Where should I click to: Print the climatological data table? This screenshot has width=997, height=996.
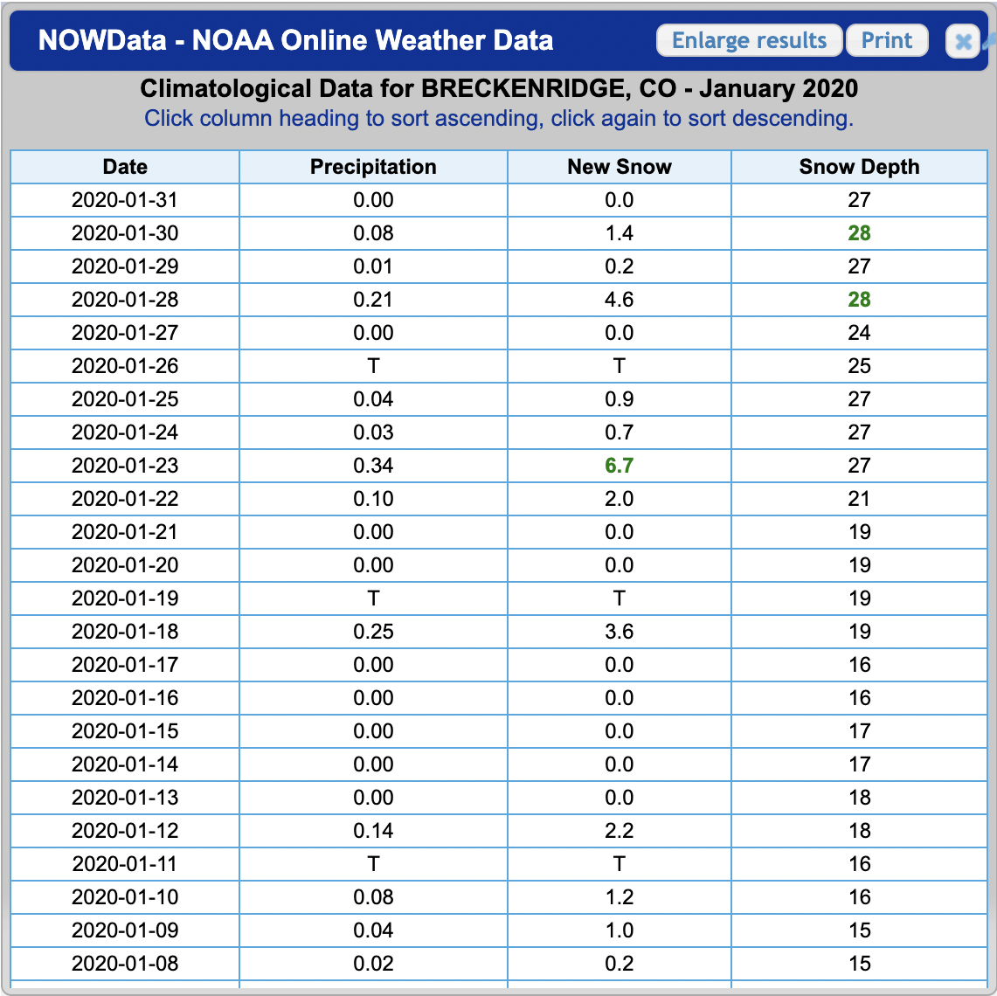pyautogui.click(x=886, y=41)
